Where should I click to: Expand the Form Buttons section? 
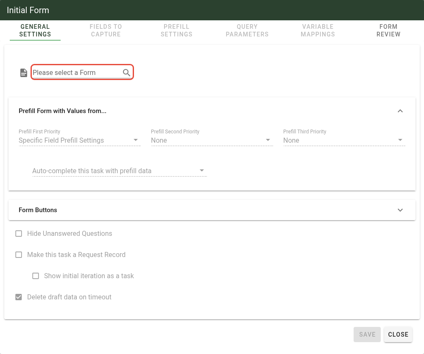[400, 210]
